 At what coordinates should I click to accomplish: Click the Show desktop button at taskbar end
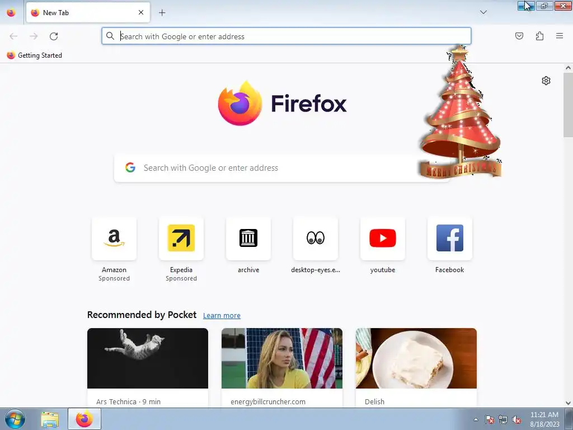point(569,419)
